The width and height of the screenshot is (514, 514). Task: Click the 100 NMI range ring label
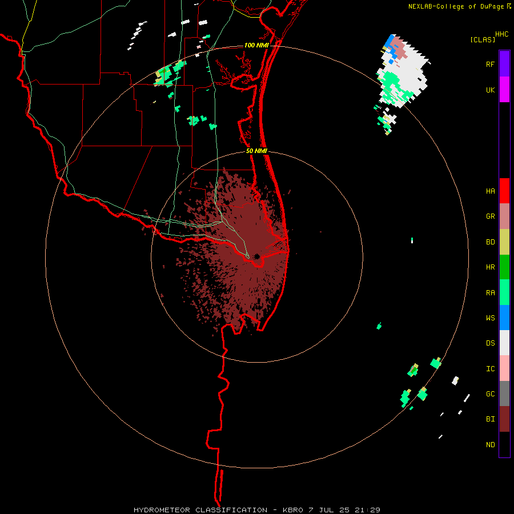click(256, 45)
